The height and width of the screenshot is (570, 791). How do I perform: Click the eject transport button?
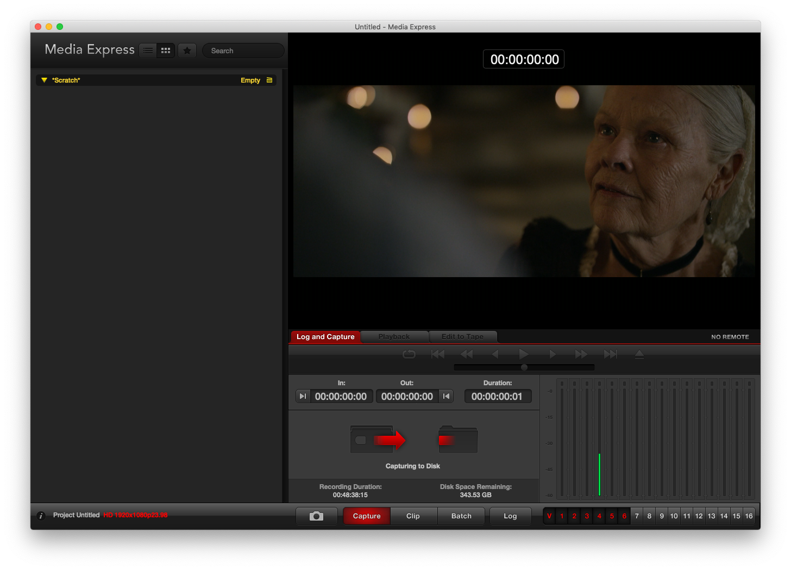pyautogui.click(x=639, y=354)
